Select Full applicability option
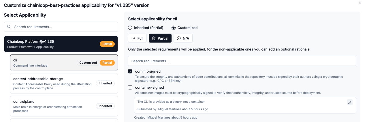Screen dimensions: 365x122 click(x=137, y=38)
